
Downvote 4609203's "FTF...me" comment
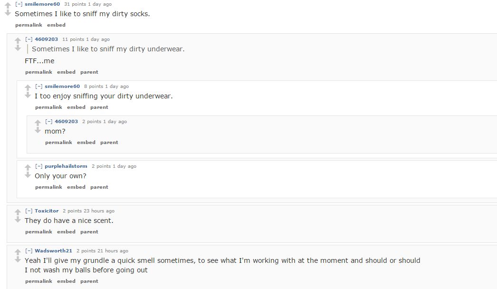[x=18, y=48]
